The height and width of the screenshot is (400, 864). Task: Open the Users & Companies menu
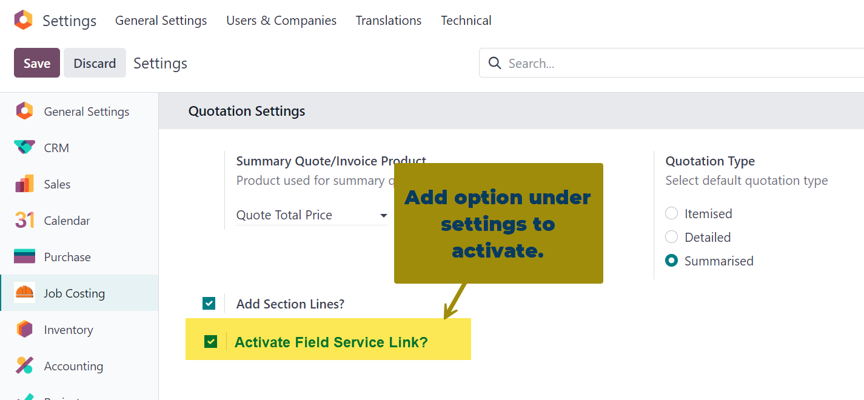point(281,21)
